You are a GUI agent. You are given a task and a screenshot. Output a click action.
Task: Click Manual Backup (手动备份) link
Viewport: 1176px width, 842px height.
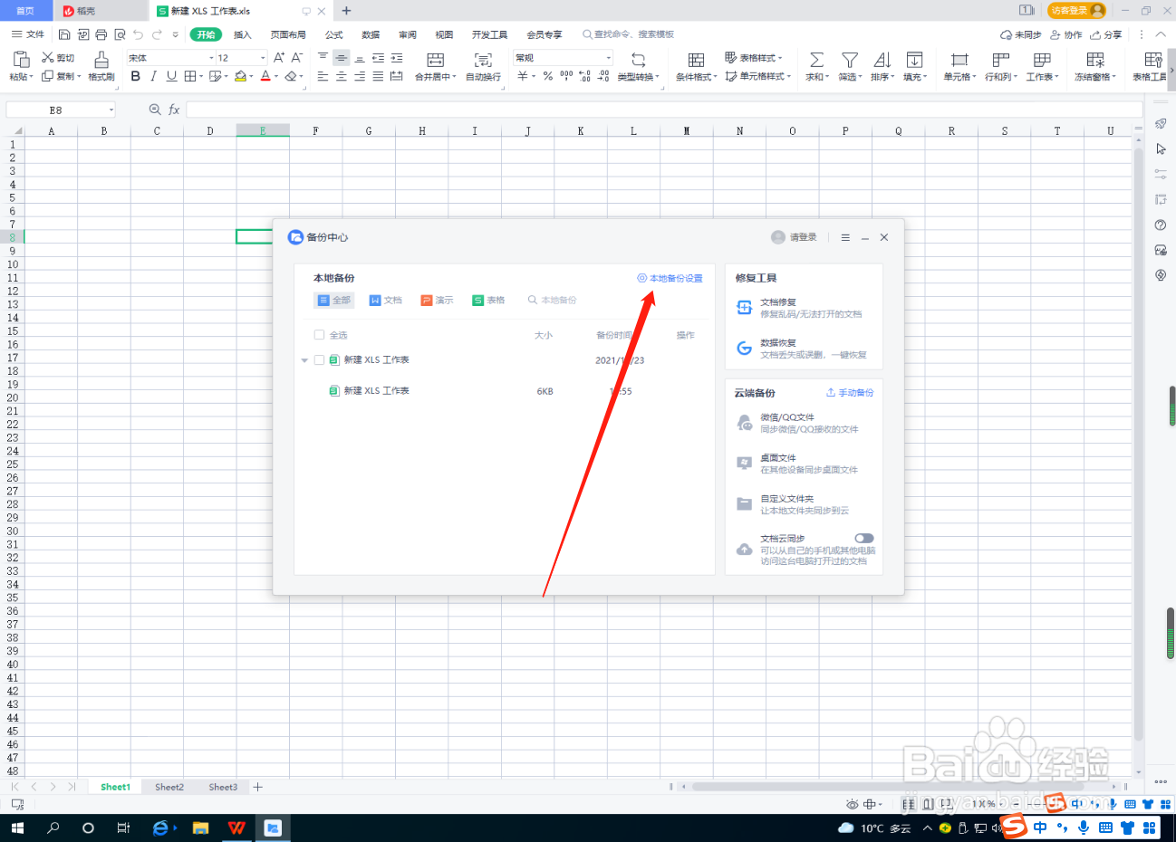[850, 393]
